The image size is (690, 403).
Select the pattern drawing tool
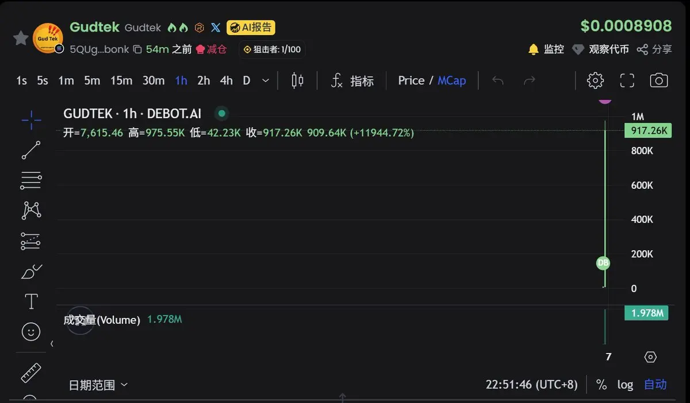31,211
